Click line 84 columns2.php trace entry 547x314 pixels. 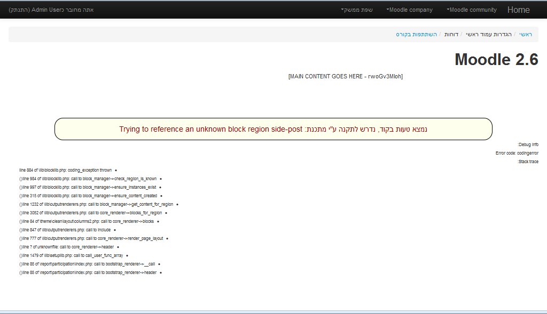pos(87,221)
